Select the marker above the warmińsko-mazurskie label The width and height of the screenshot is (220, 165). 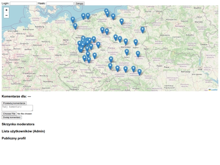[x=121, y=22]
